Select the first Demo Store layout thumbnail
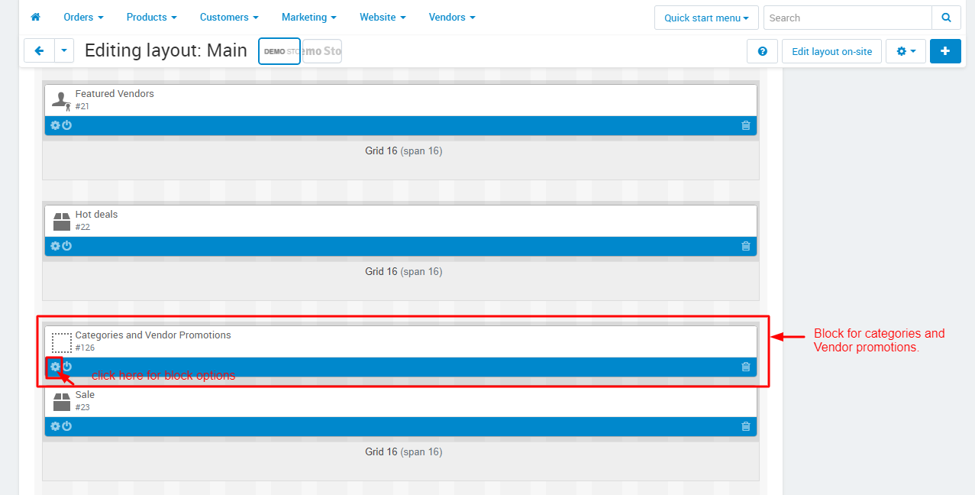This screenshot has width=975, height=495. tap(279, 51)
